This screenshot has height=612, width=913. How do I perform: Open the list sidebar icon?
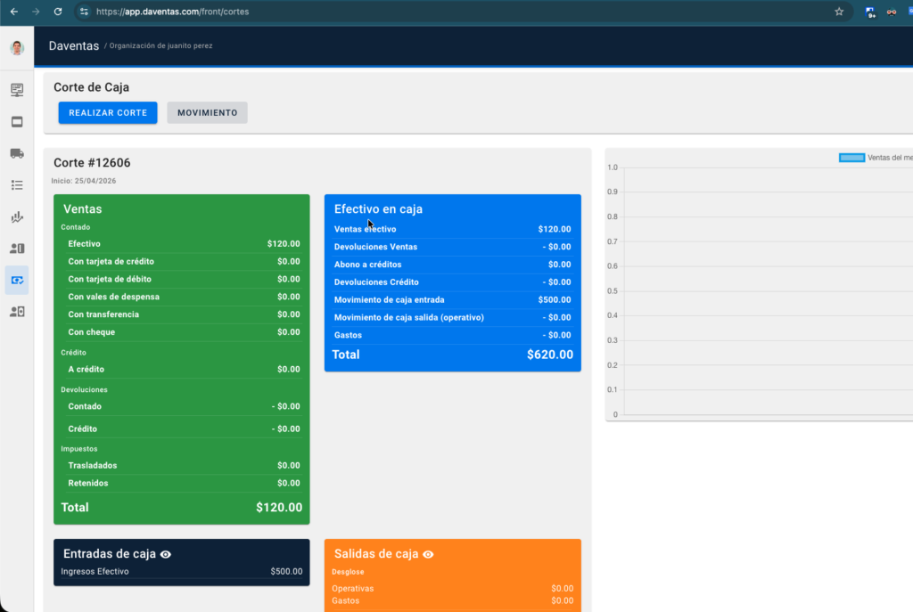(x=17, y=185)
